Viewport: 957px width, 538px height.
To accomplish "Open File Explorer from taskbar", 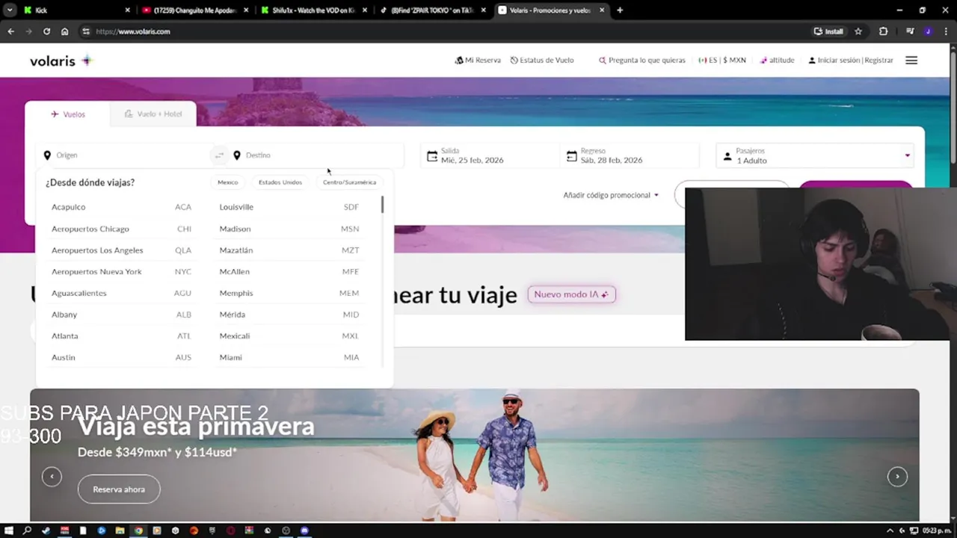I will pos(120,531).
